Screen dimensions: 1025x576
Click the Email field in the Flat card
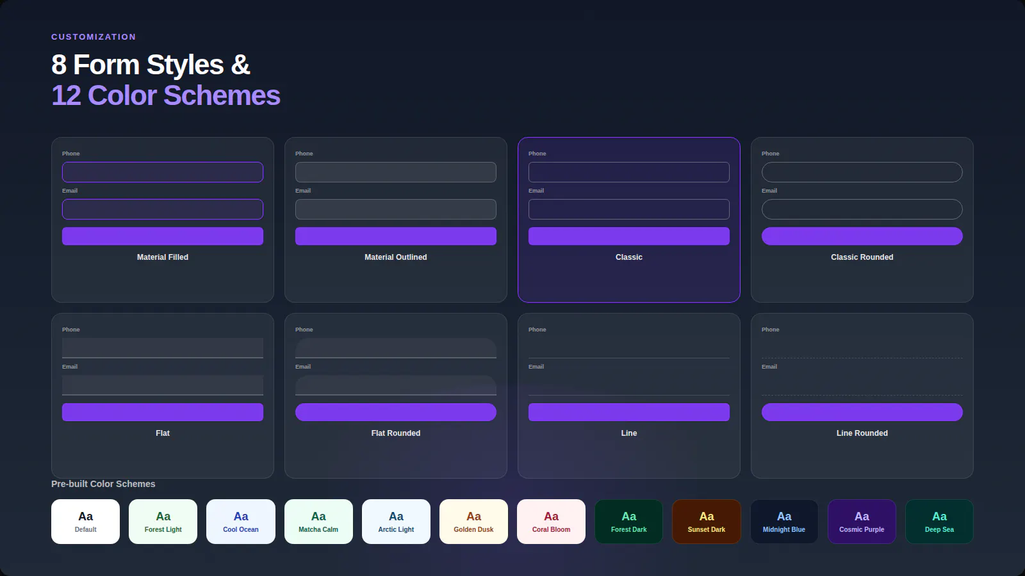pos(163,385)
